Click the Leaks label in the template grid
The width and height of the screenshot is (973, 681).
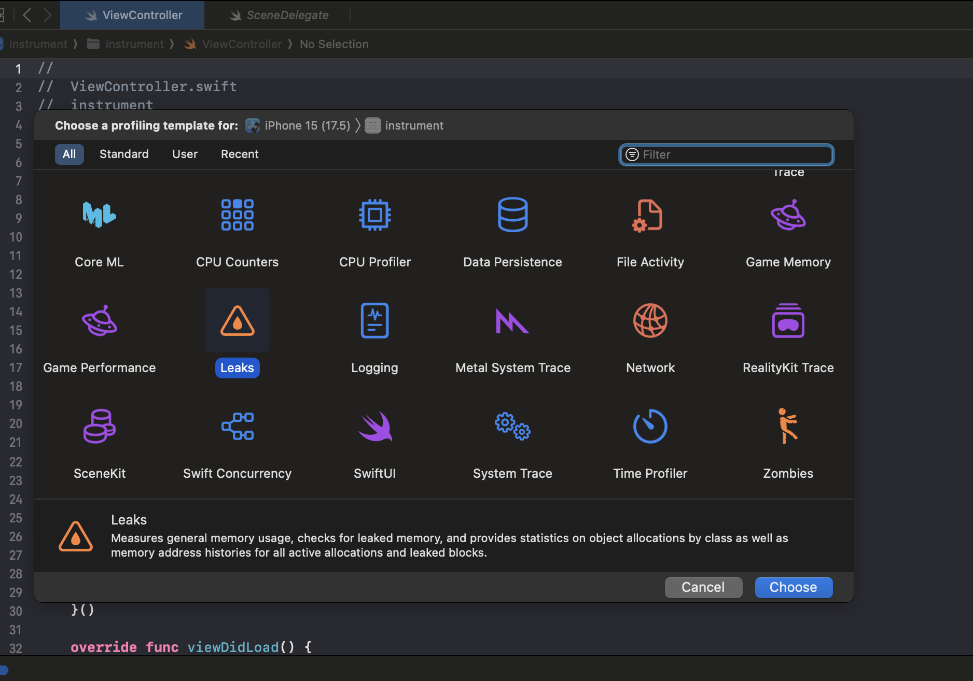pos(237,367)
